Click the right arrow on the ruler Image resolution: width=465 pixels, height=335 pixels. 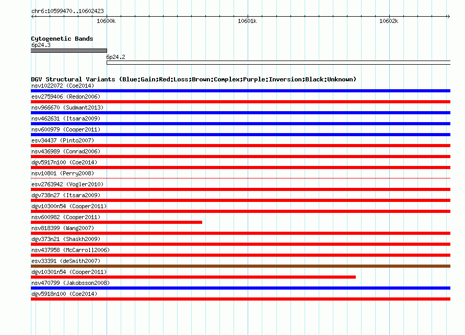(x=448, y=16)
